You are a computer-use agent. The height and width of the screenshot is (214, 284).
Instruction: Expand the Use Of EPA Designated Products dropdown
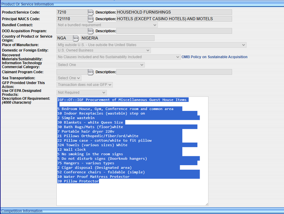(x=81, y=92)
